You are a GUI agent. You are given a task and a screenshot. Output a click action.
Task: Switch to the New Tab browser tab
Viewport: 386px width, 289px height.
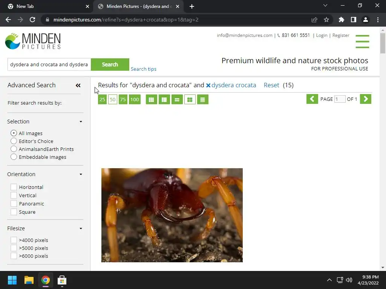pyautogui.click(x=47, y=6)
